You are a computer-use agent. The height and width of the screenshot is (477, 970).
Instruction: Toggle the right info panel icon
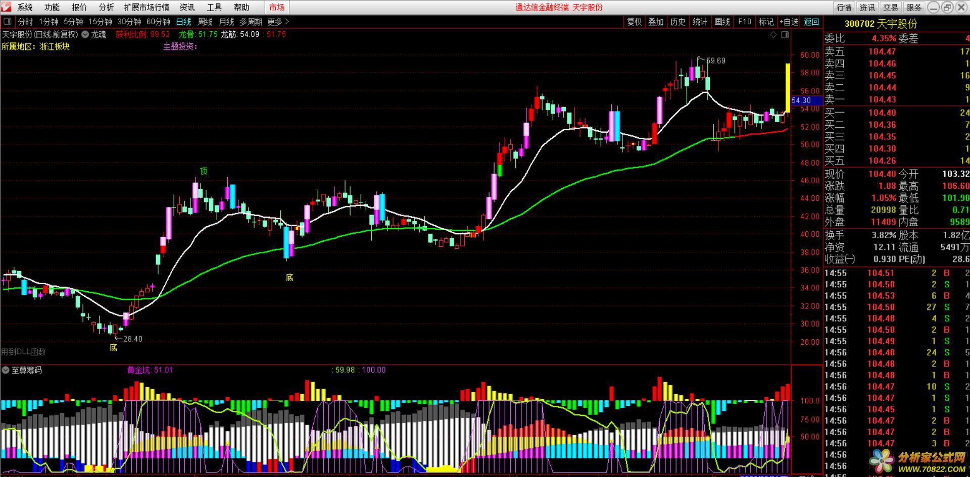point(785,34)
